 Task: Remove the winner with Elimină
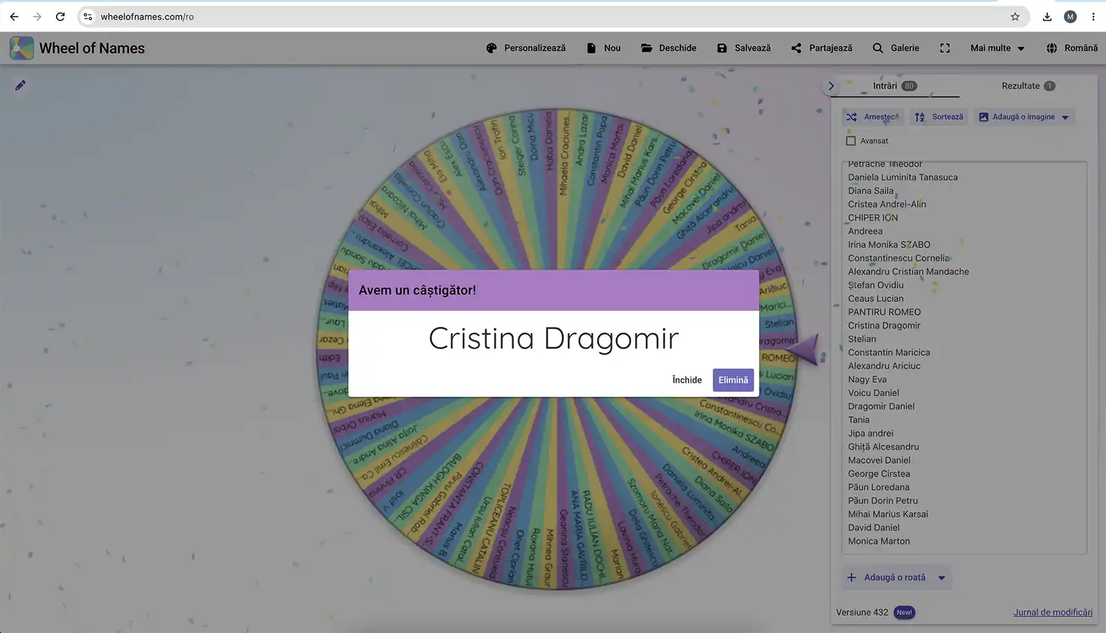pyautogui.click(x=733, y=380)
